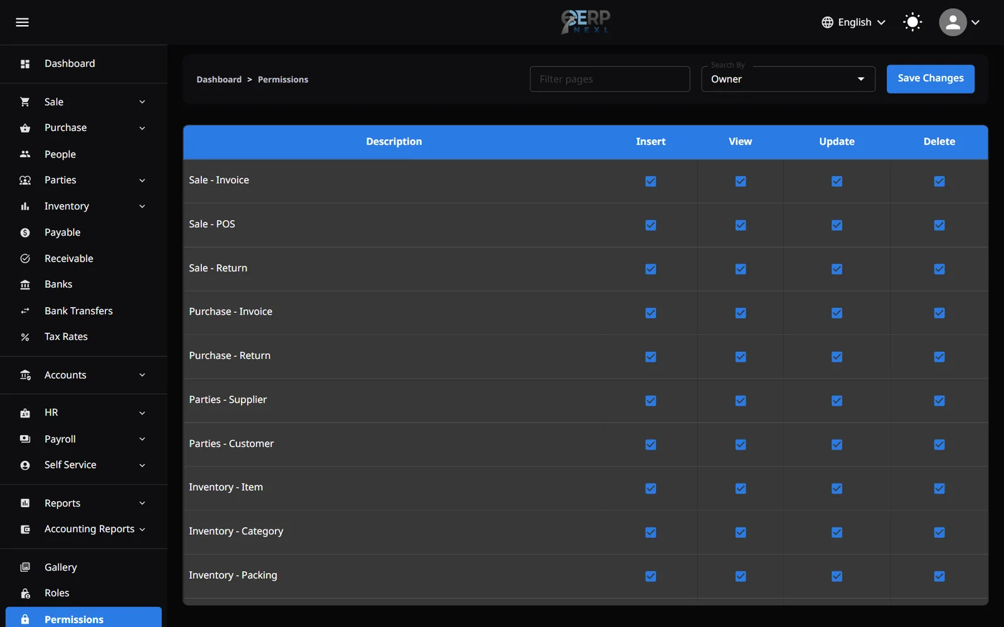The image size is (1004, 627).
Task: Open Self Service in sidebar
Action: click(x=83, y=465)
